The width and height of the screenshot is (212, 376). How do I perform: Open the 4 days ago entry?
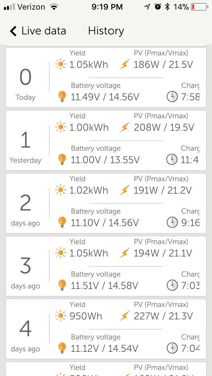tap(26, 334)
